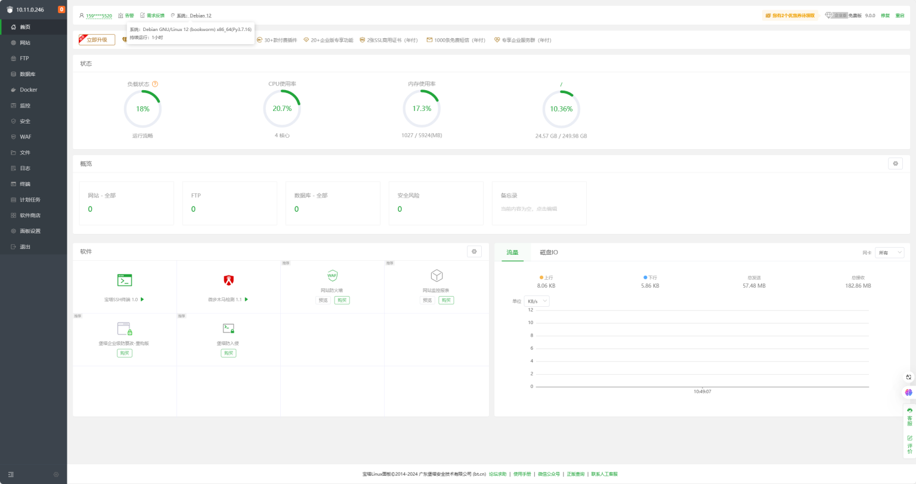916x484 pixels.
Task: Click the 网站监控报表 cube icon
Action: [437, 275]
